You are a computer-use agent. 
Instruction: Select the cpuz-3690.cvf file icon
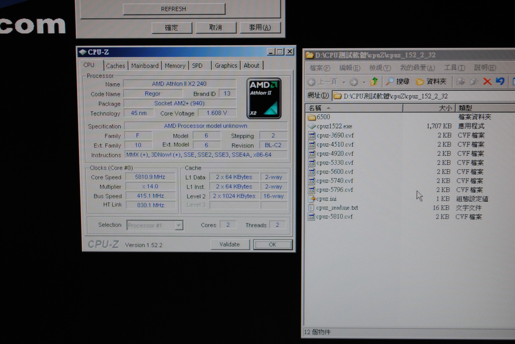coord(312,136)
